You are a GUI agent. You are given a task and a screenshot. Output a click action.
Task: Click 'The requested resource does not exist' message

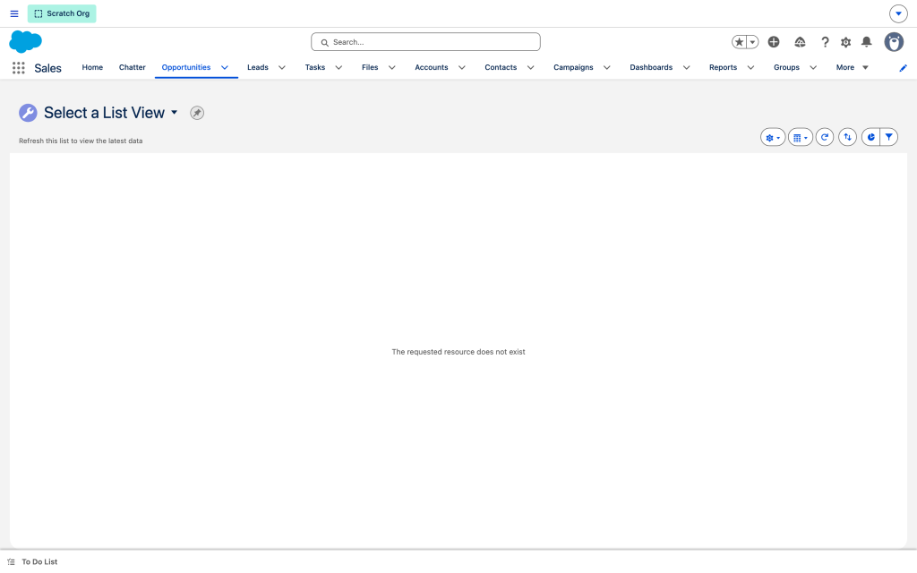[x=458, y=351]
